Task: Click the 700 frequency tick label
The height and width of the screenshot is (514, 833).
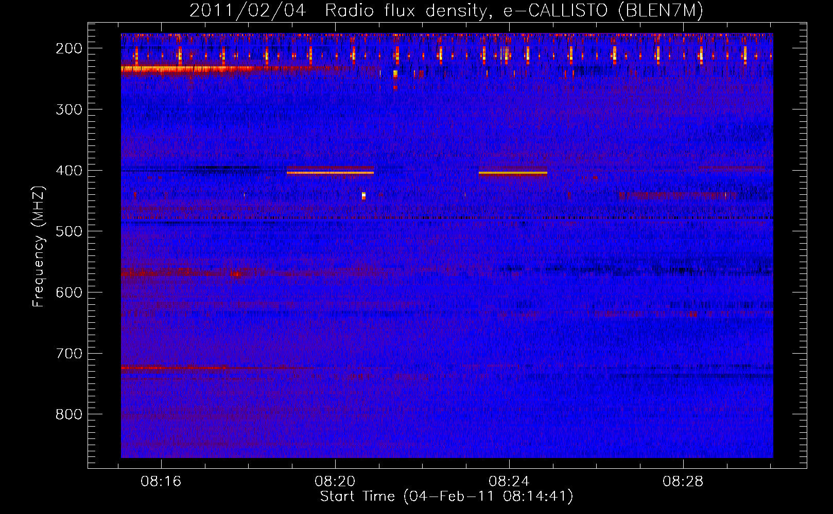Action: [69, 353]
